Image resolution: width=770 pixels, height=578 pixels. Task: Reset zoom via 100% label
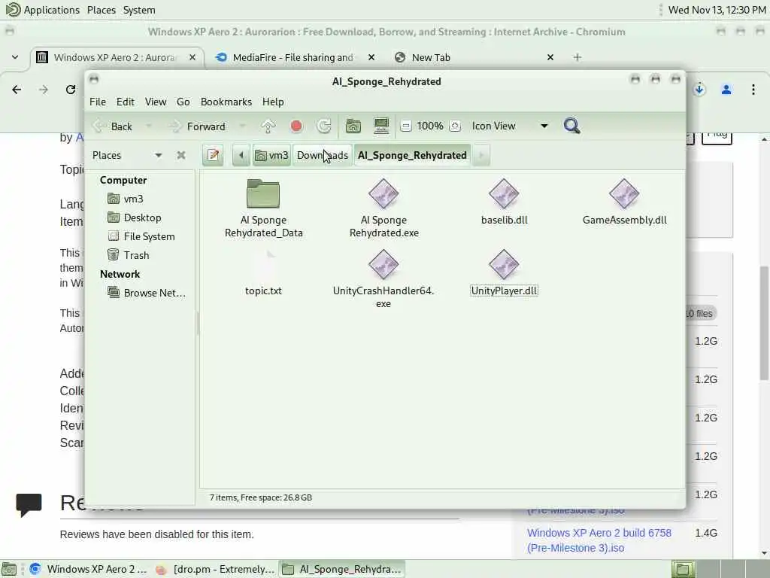click(x=430, y=126)
